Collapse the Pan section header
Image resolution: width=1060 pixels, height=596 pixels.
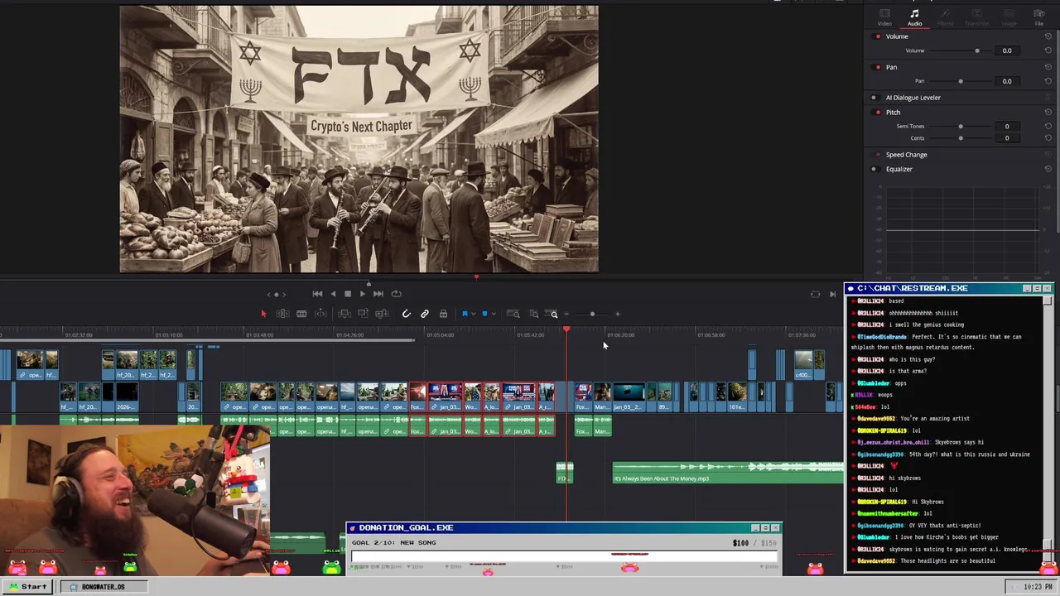coord(891,67)
